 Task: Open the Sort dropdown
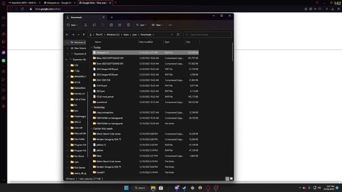[x=141, y=25]
